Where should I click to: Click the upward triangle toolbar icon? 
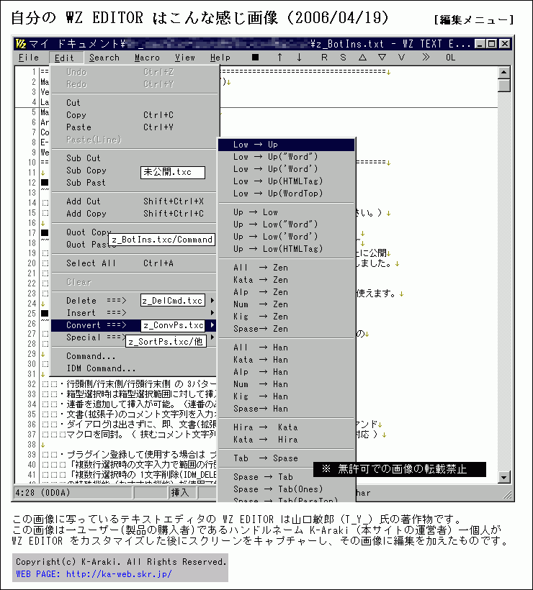pyautogui.click(x=362, y=58)
